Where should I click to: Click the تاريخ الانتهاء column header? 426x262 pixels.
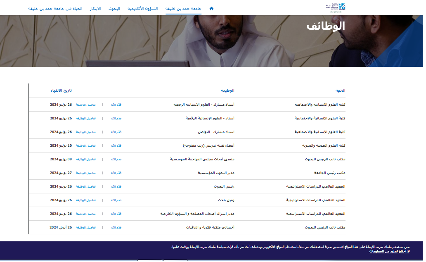coord(61,90)
